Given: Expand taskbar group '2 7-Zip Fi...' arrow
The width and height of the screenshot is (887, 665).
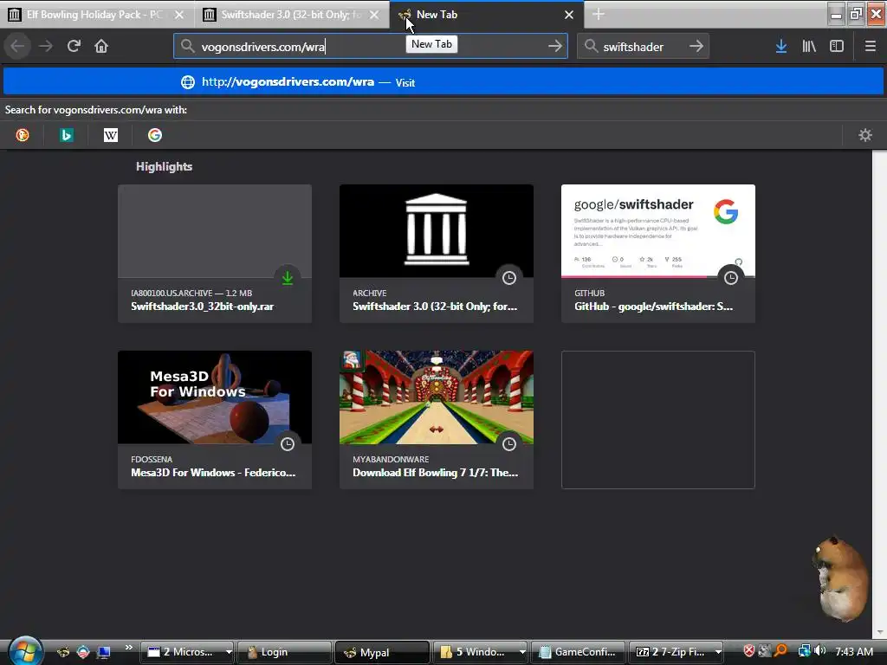Looking at the screenshot, I should (x=718, y=652).
